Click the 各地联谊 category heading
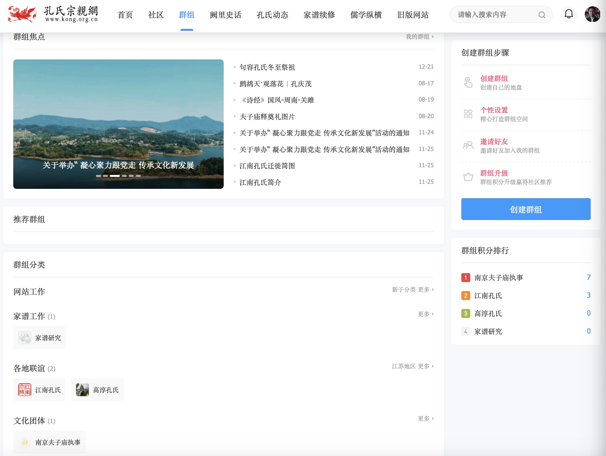 29,368
